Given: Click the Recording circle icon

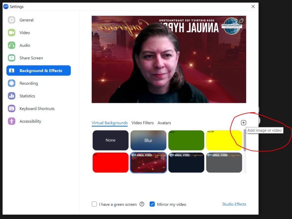Looking at the screenshot, I should (x=12, y=83).
